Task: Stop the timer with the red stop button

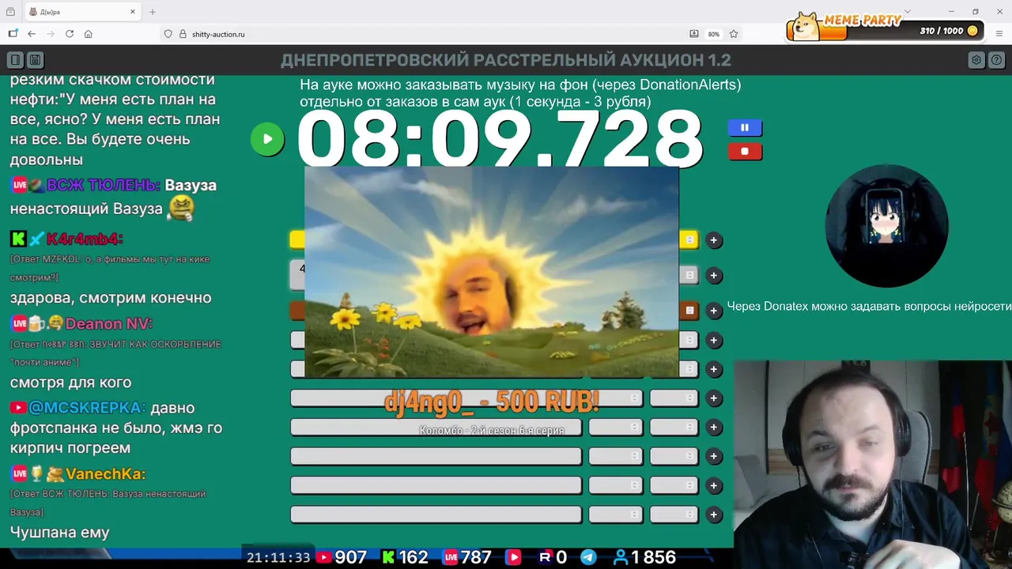Action: pyautogui.click(x=745, y=151)
